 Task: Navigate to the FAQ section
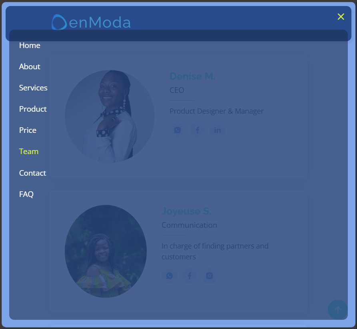[x=26, y=194]
